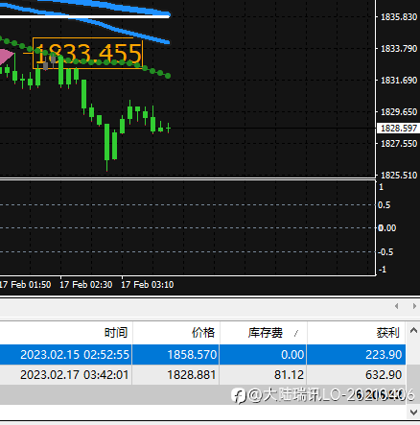Click current price tag 1828.597
This screenshot has width=420, height=425.
click(398, 128)
